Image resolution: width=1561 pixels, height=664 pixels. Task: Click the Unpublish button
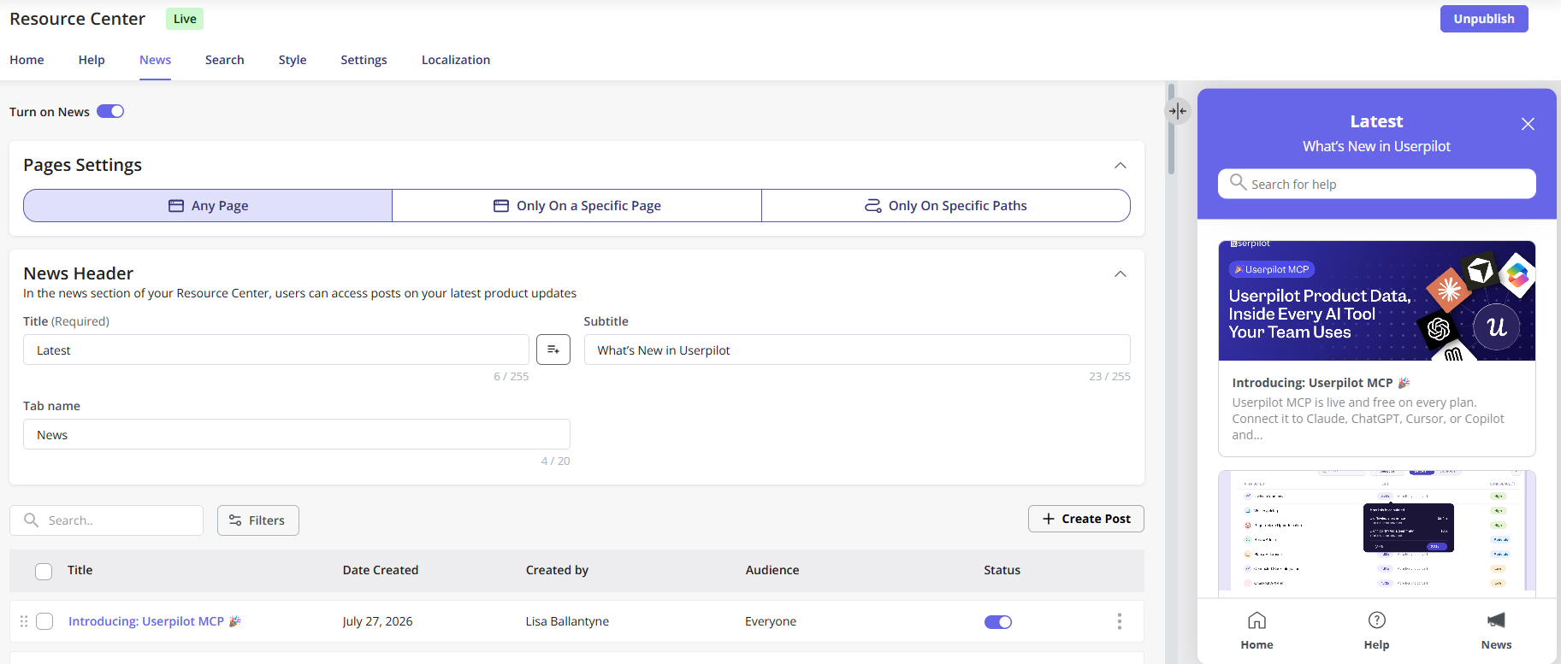pyautogui.click(x=1484, y=19)
